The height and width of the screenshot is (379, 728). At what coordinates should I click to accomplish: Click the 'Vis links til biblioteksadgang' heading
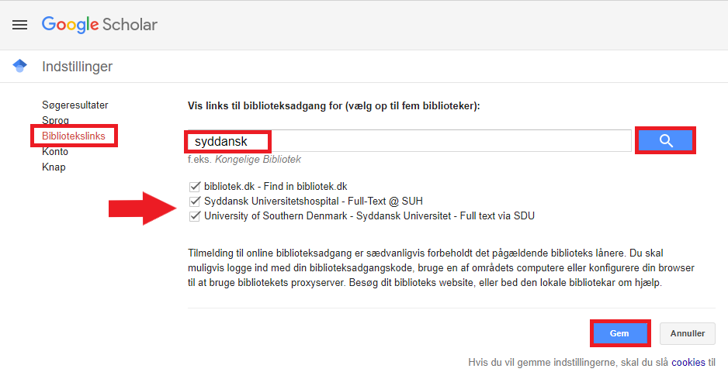pyautogui.click(x=334, y=105)
